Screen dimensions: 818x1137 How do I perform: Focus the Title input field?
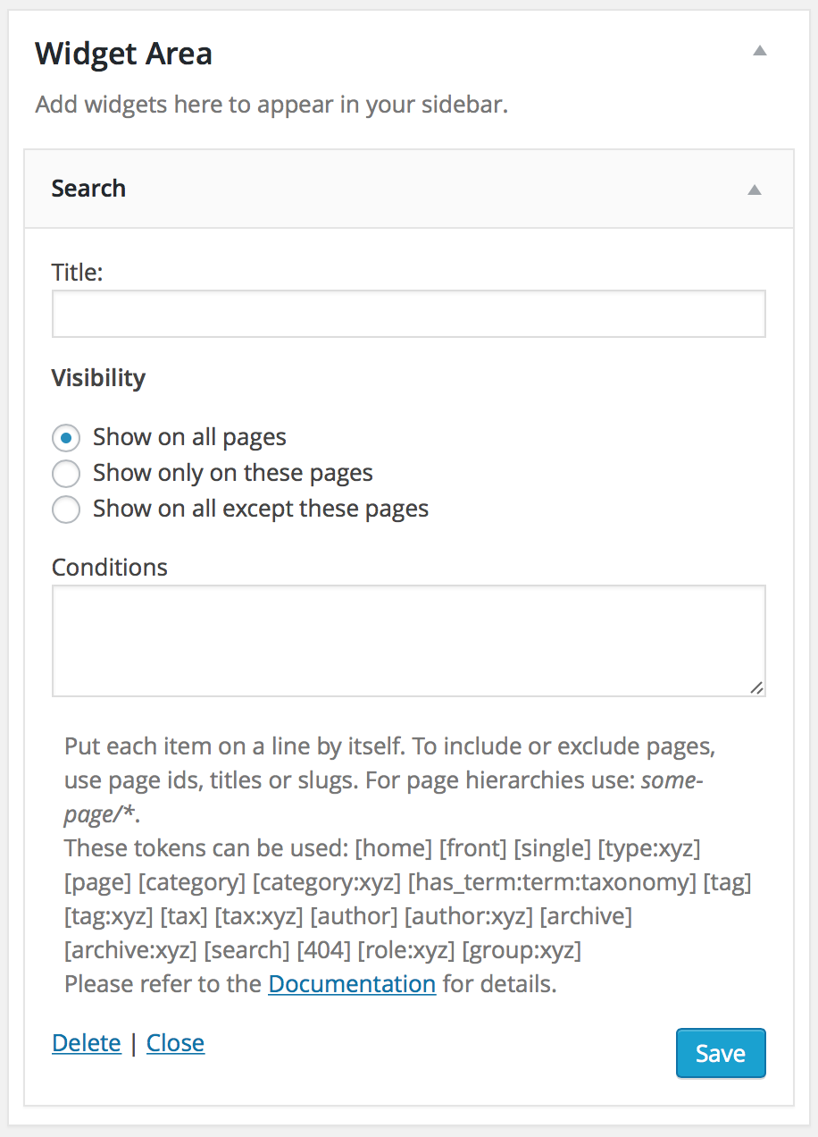[409, 314]
